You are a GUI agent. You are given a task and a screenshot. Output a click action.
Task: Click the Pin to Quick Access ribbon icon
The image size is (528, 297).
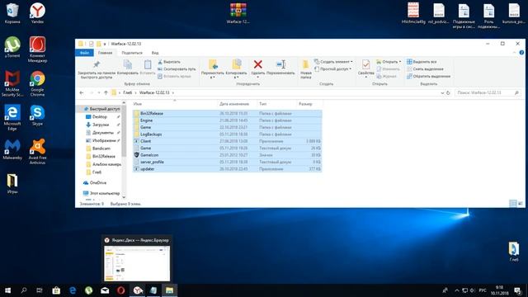pyautogui.click(x=97, y=64)
